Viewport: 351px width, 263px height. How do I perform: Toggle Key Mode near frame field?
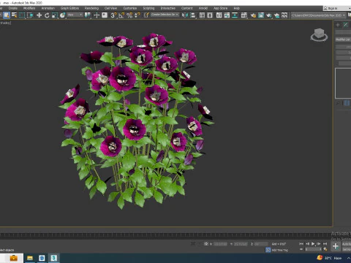coord(301,249)
